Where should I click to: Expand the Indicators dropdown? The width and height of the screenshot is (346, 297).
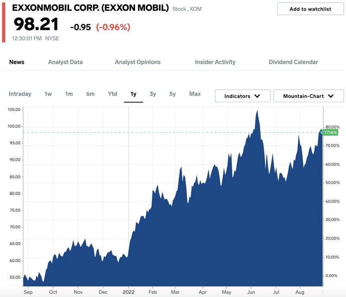[x=243, y=96]
